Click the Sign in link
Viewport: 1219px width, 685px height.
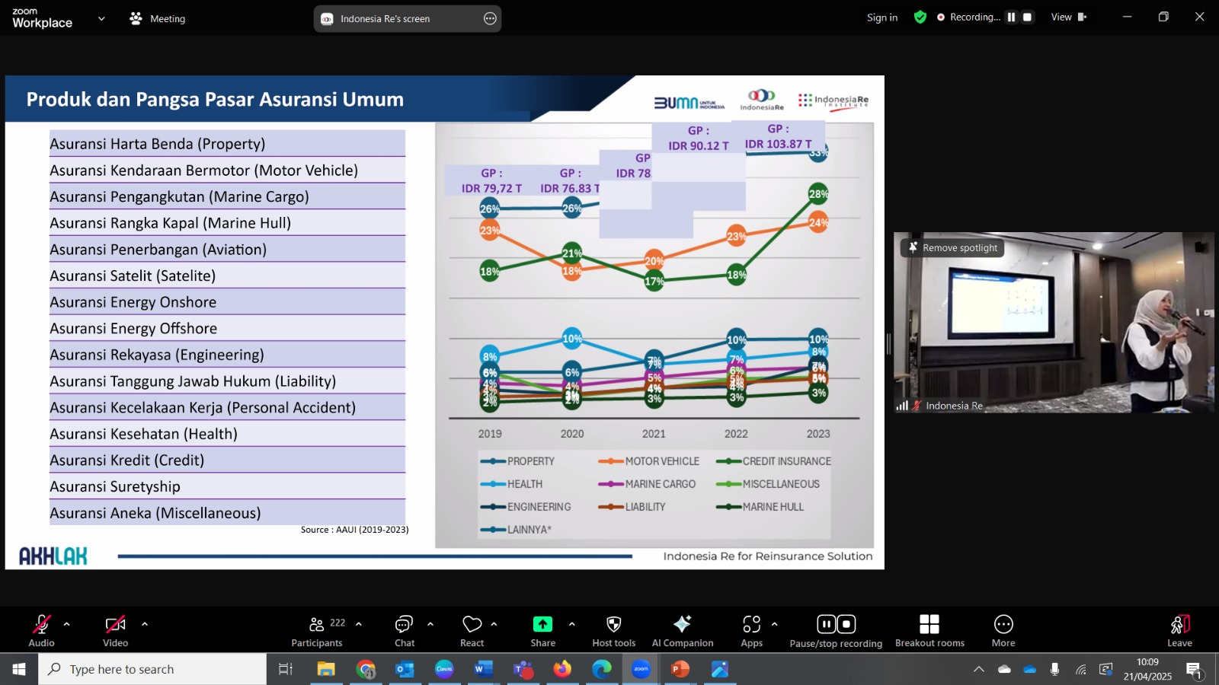pos(882,18)
